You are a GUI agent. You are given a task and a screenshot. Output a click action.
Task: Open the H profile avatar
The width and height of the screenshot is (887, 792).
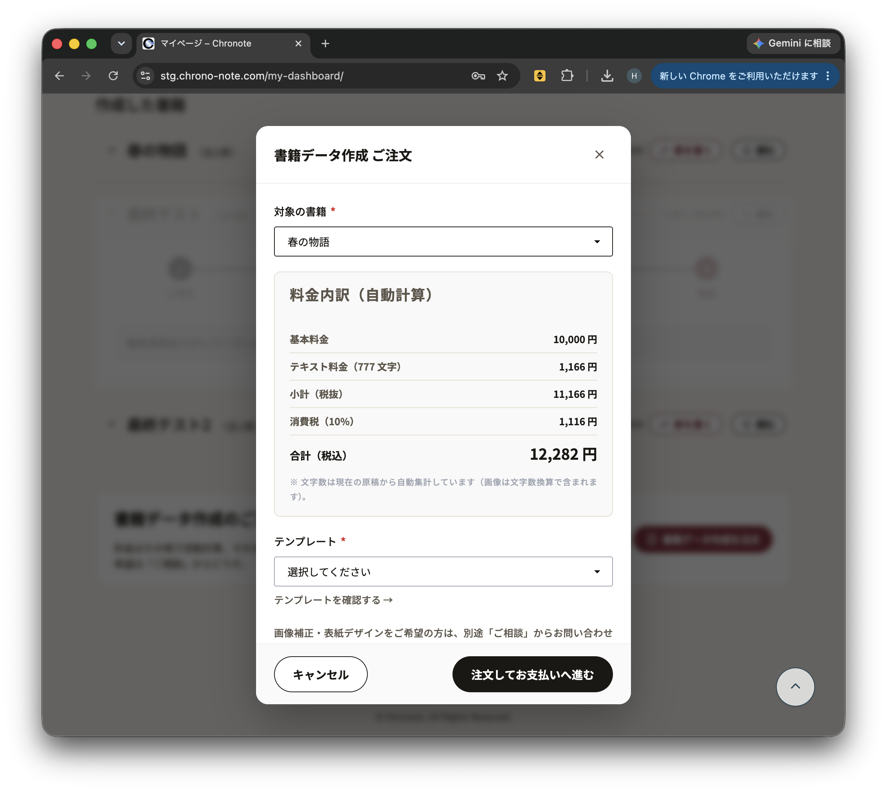point(634,76)
